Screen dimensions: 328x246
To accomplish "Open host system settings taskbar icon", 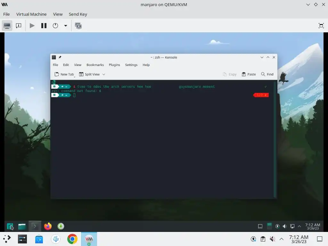I will click(x=22, y=239).
